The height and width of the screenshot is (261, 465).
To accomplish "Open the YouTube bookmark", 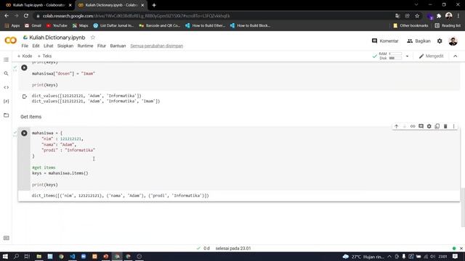I will coord(57,26).
